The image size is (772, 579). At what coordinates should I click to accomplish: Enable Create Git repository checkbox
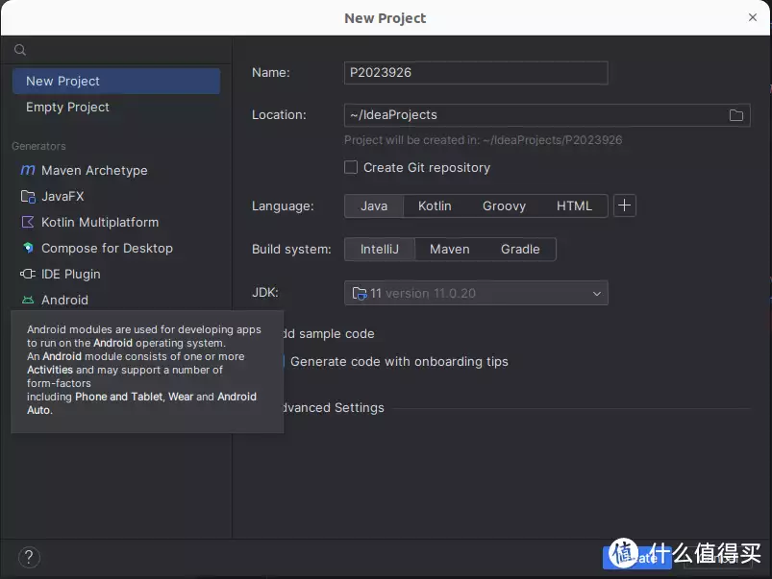351,168
